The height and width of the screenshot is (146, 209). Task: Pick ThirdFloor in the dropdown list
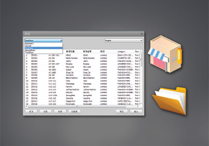pyautogui.click(x=44, y=52)
